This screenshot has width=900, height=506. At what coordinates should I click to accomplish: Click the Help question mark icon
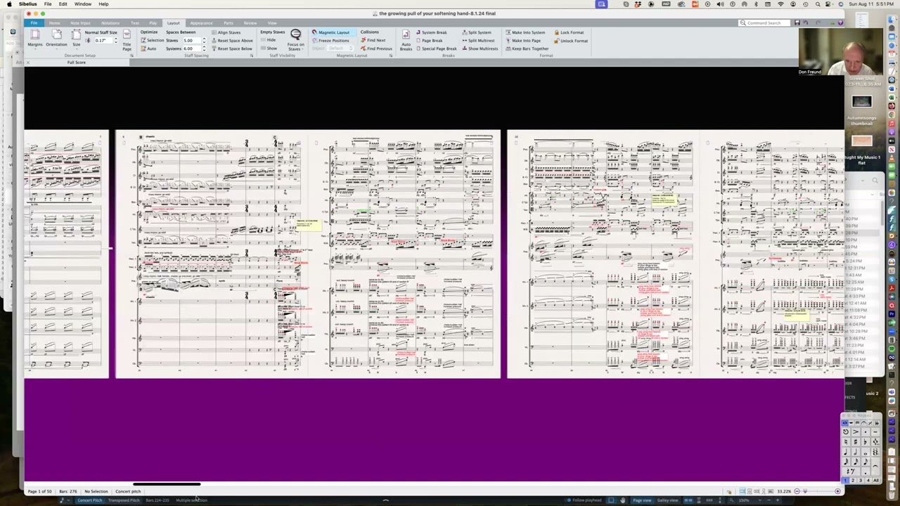840,23
